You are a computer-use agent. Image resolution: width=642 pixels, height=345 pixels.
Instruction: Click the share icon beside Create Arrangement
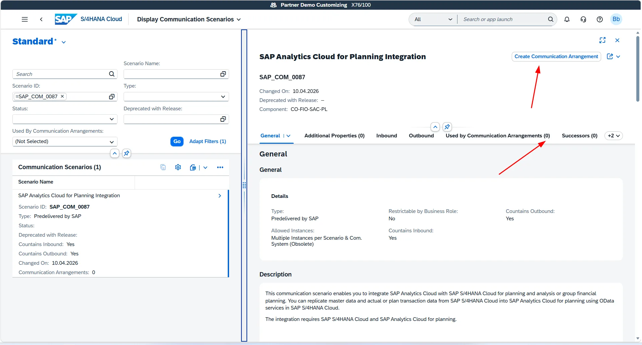tap(610, 56)
